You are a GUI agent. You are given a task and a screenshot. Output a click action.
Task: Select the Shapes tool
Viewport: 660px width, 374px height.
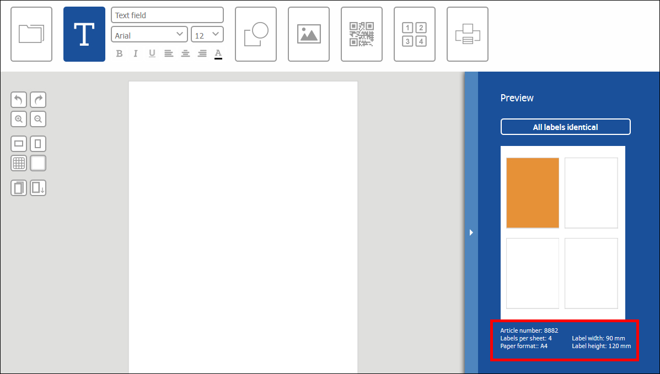[x=255, y=34]
